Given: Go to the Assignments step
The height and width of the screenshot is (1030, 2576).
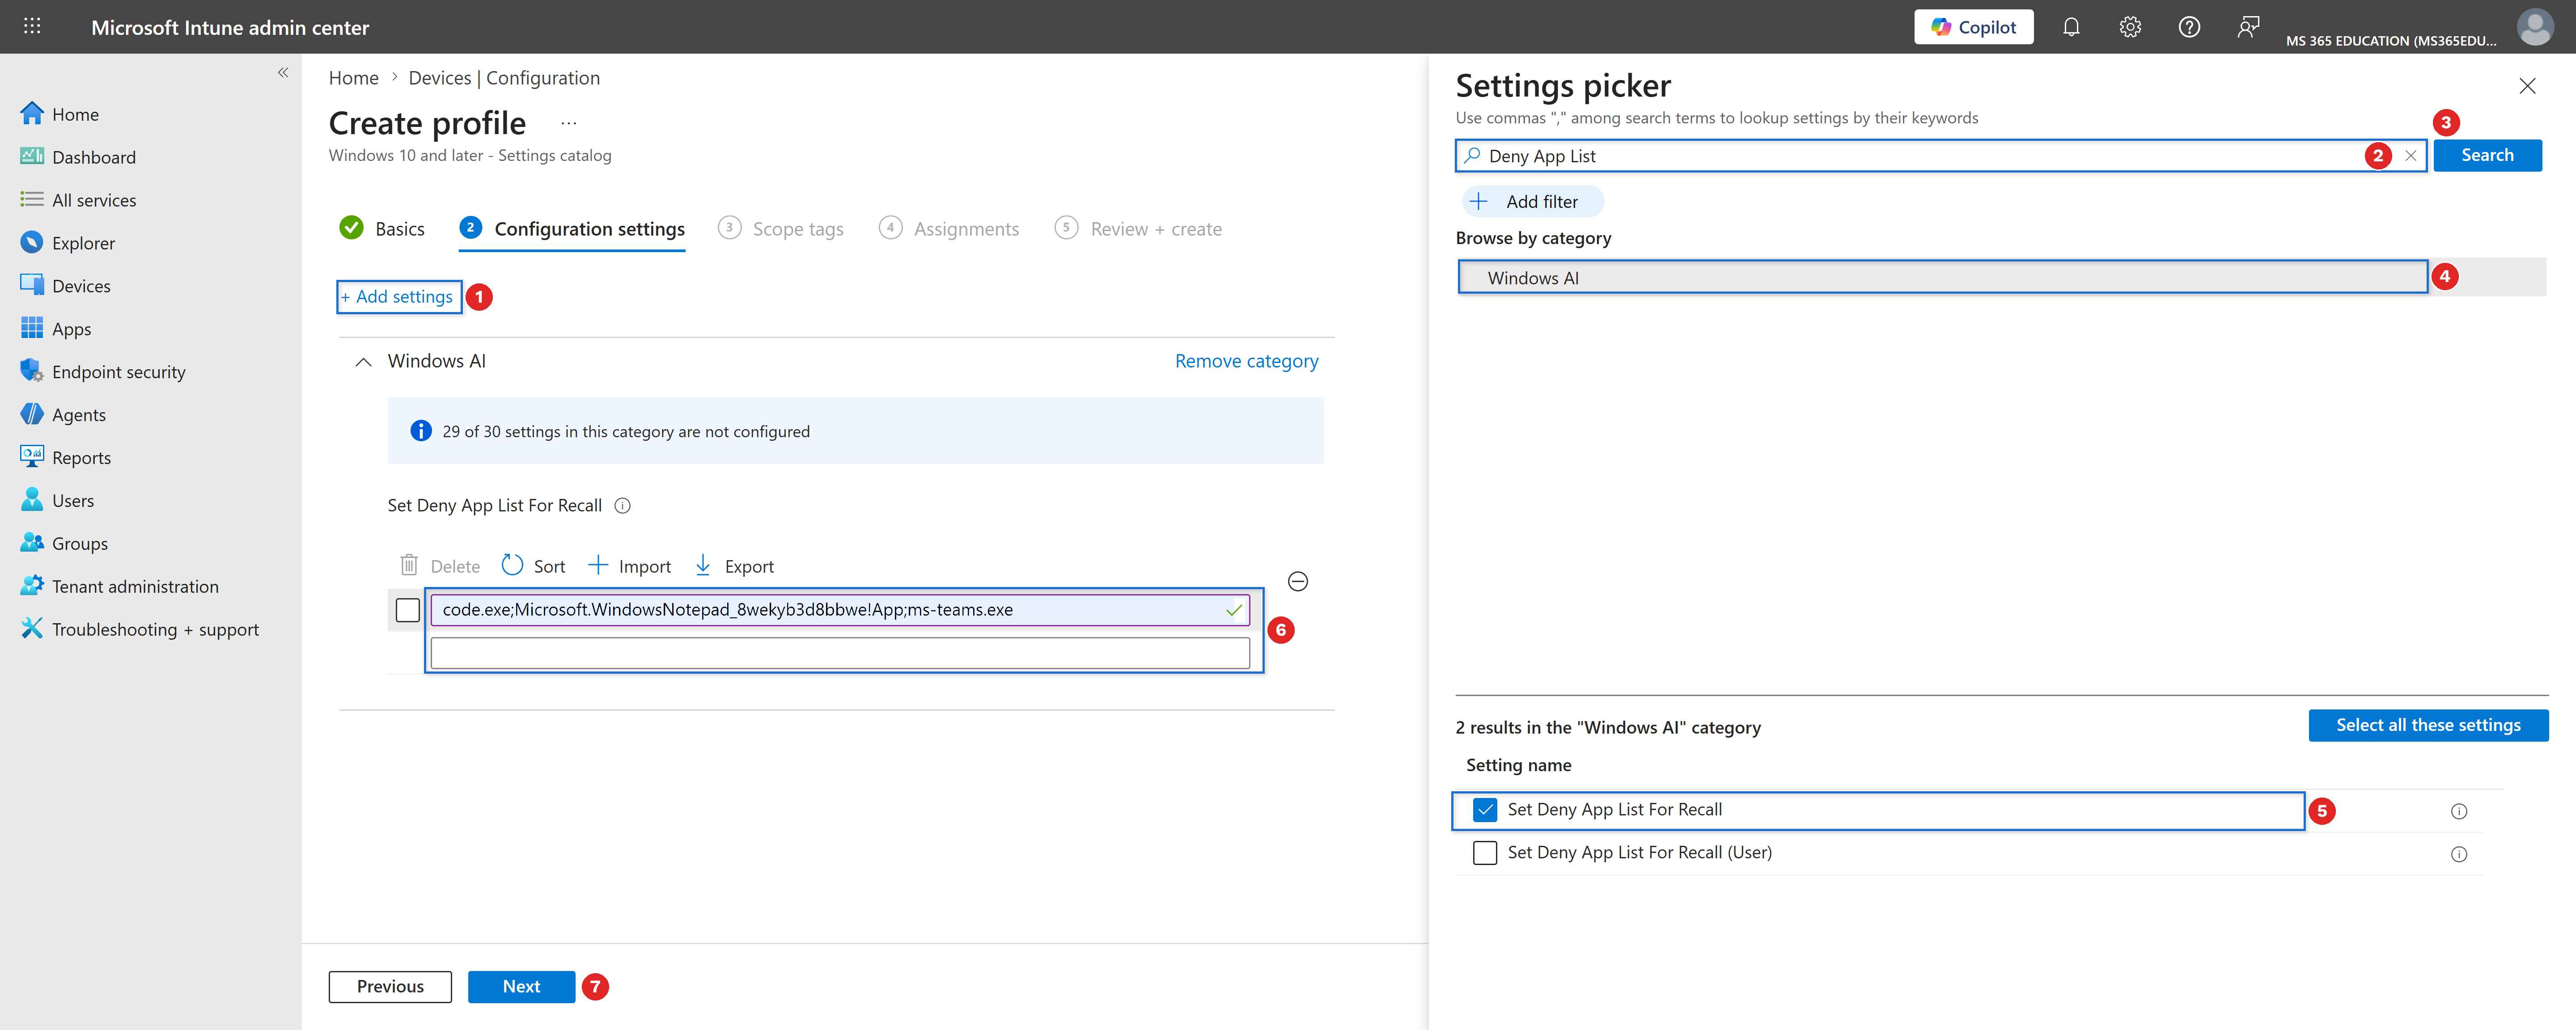Looking at the screenshot, I should [949, 229].
